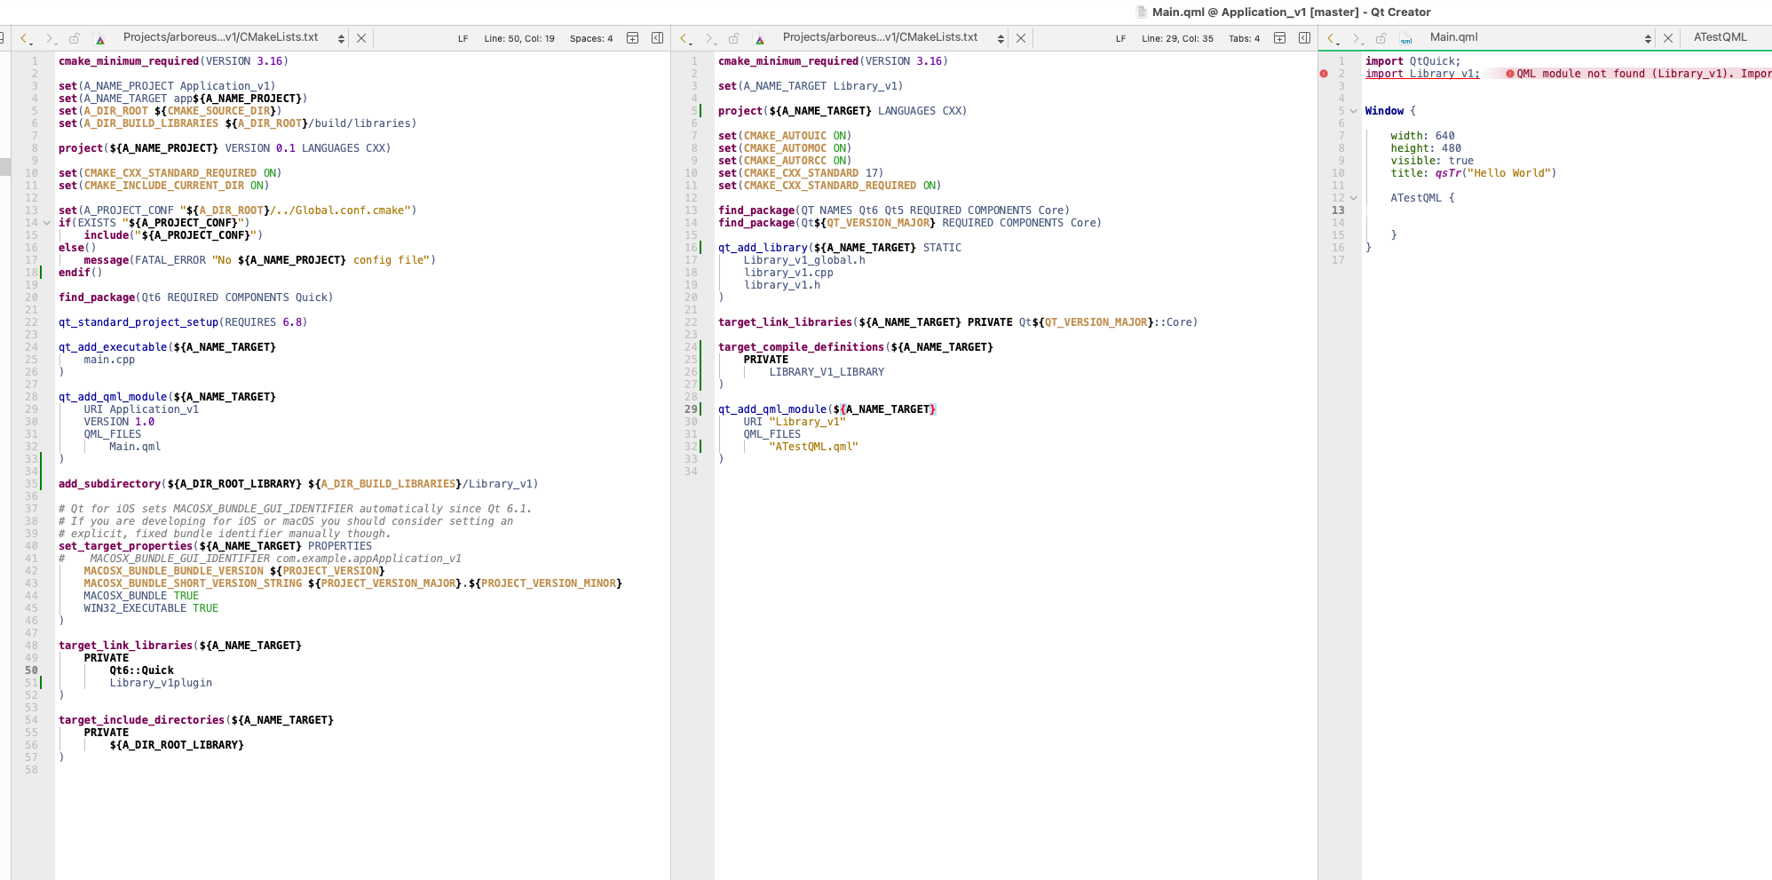Image resolution: width=1772 pixels, height=880 pixels.
Task: Split the middle editor pane
Action: pyautogui.click(x=1280, y=38)
